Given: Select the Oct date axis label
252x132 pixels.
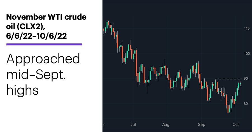Looking at the screenshot, I should (235, 124).
